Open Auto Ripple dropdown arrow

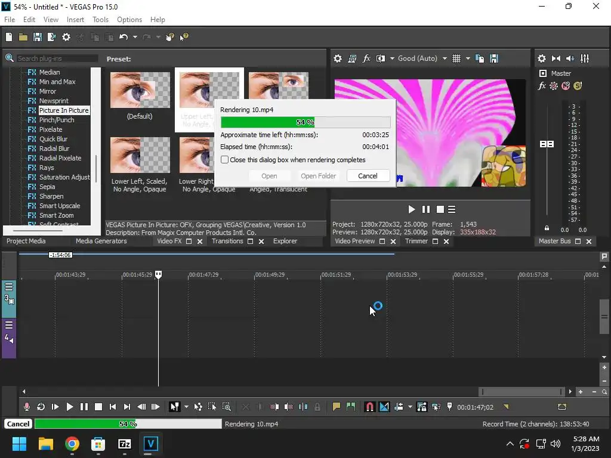(410, 407)
